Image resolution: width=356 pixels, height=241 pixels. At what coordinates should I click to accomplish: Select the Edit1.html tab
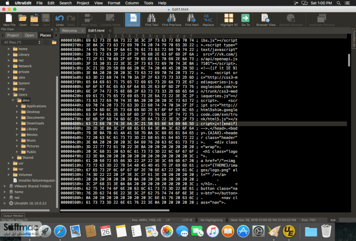pos(96,31)
